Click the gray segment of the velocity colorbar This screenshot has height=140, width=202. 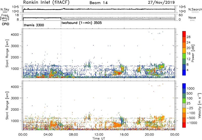(184, 105)
